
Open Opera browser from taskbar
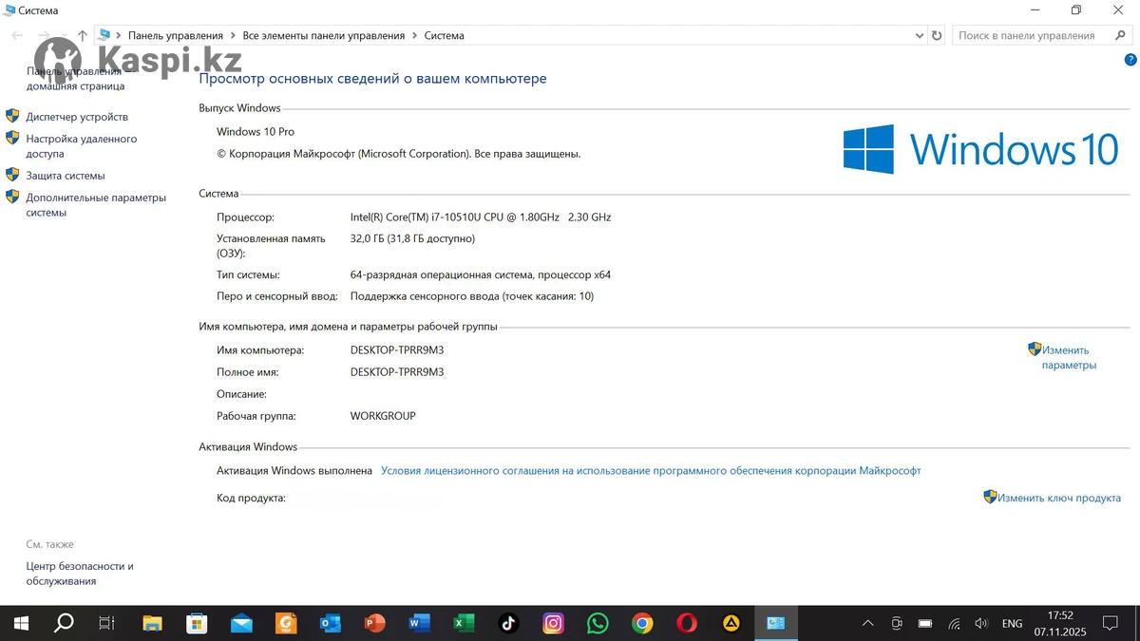687,624
